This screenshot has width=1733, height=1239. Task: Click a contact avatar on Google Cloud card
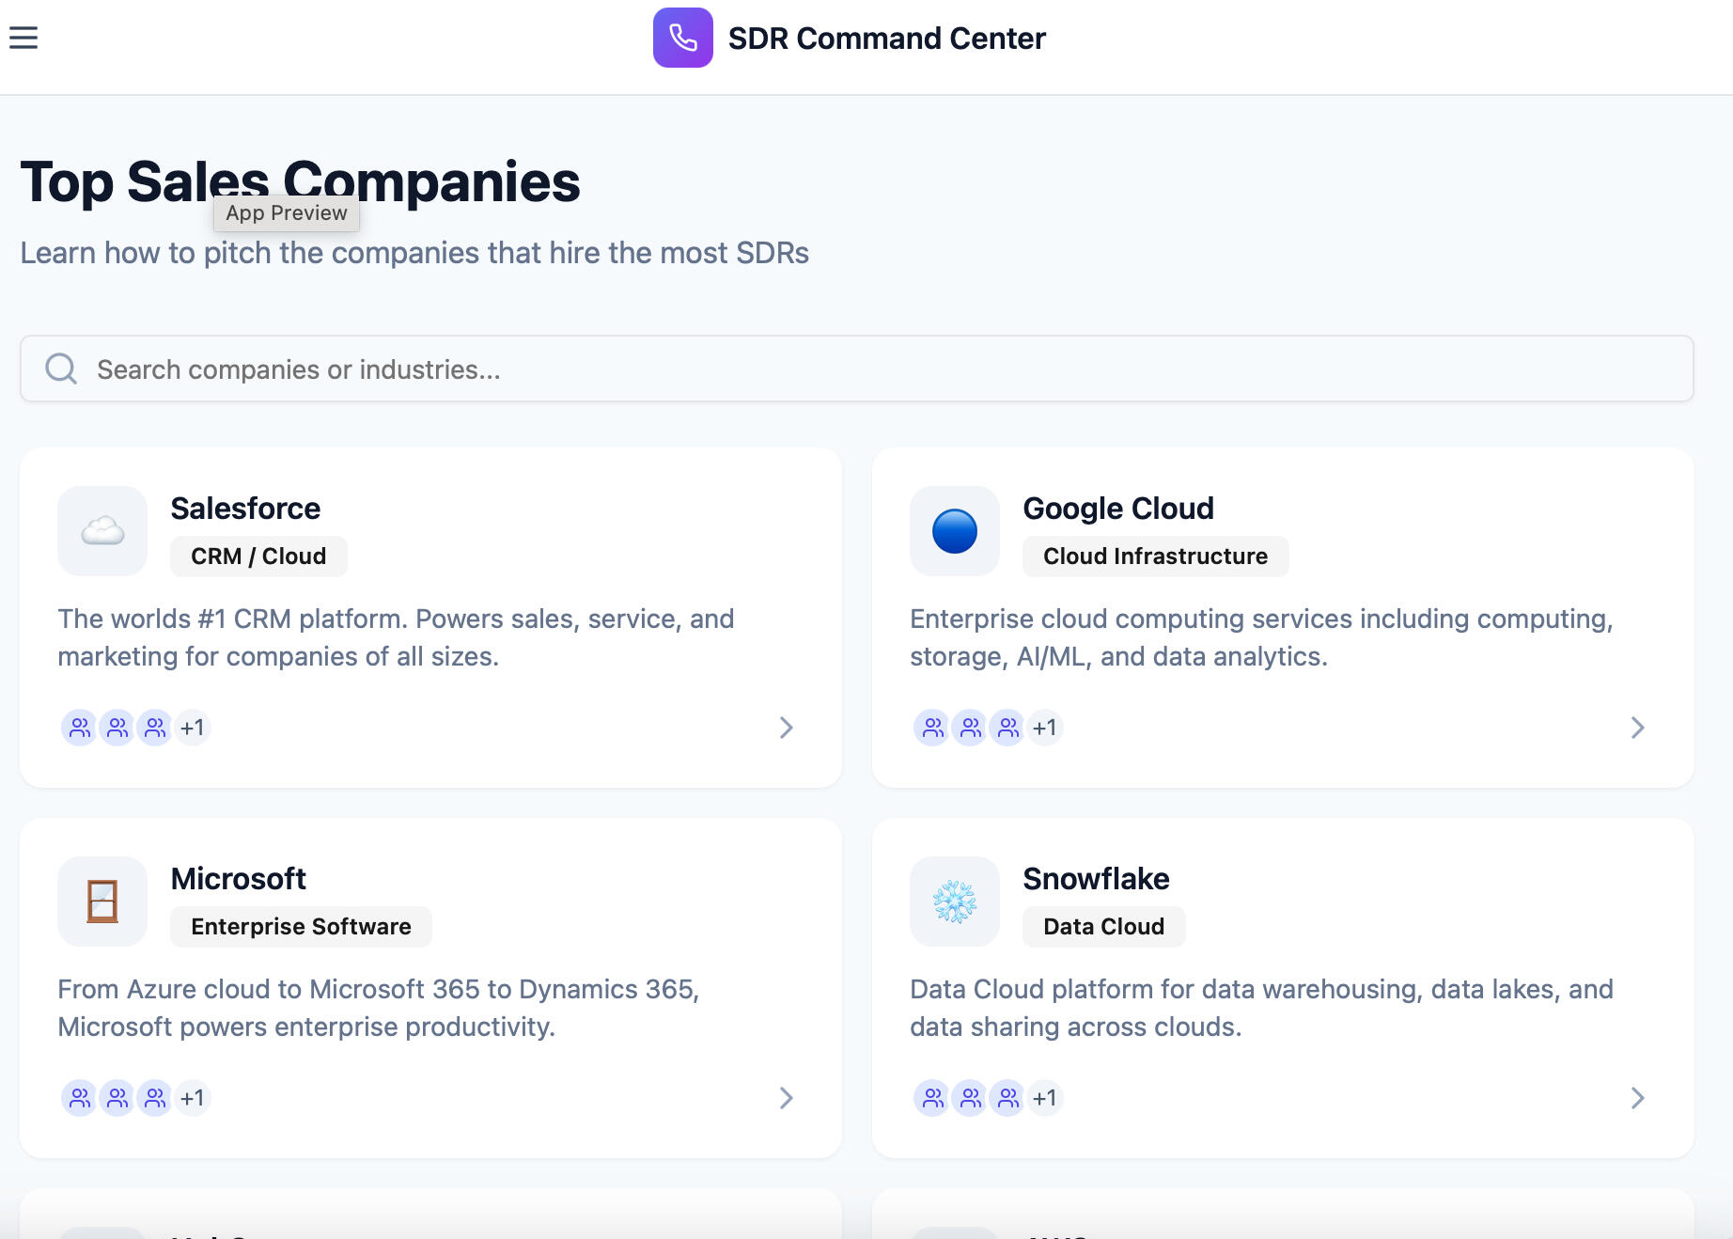[931, 727]
